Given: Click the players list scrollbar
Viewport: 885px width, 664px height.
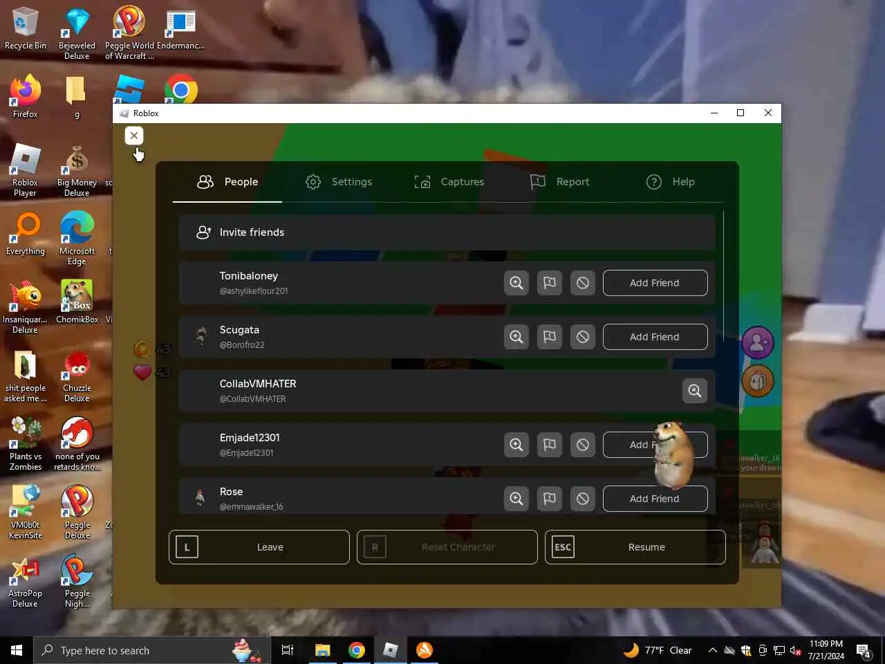Looking at the screenshot, I should point(723,277).
